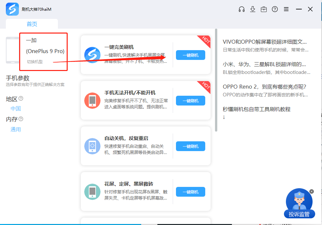The height and width of the screenshot is (225, 322).
Task: Click the 刷机大神70haiM window title
Action: (36, 9)
